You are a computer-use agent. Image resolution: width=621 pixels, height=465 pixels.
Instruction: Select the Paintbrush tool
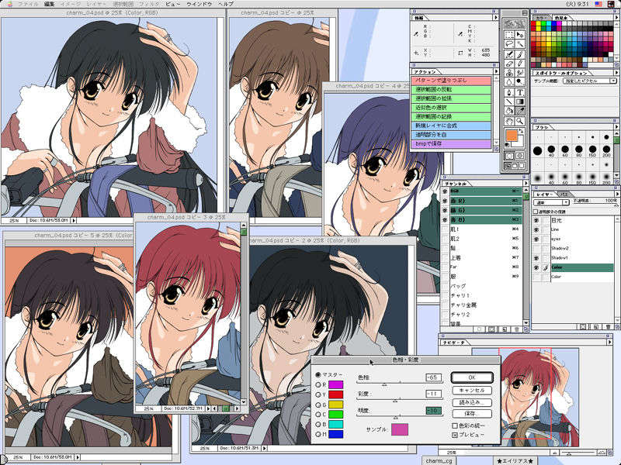click(520, 54)
